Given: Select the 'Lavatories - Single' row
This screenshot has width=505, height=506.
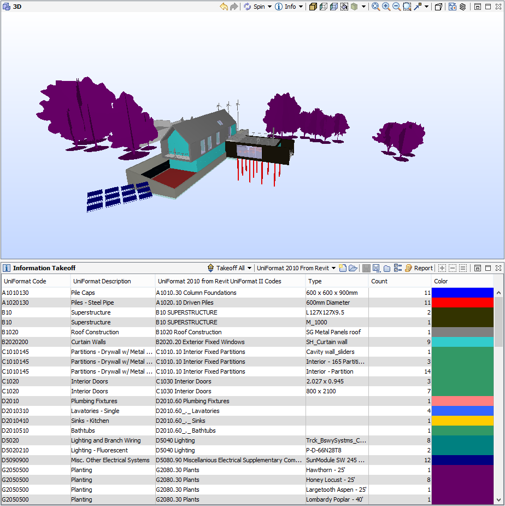Looking at the screenshot, I should [248, 411].
